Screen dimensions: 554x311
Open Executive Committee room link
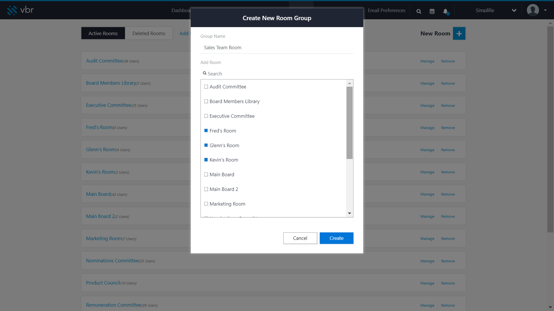click(x=108, y=105)
